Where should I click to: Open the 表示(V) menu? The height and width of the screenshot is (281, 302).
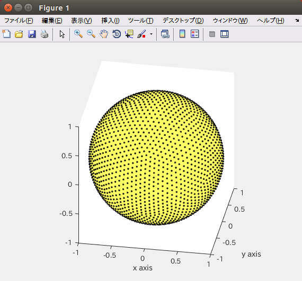pyautogui.click(x=82, y=21)
